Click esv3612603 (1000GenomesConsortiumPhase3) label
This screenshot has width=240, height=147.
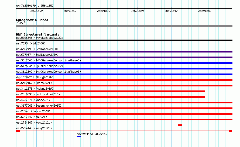click(x=49, y=60)
